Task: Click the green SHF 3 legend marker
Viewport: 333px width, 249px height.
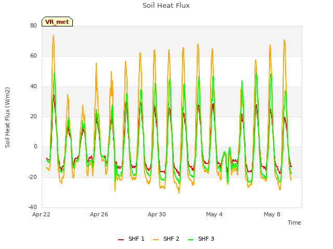Action: coord(191,240)
